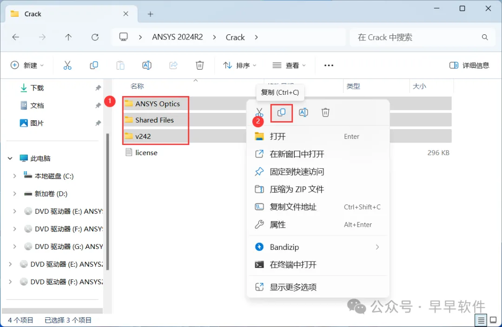Image resolution: width=502 pixels, height=327 pixels.
Task: Go up one folder level
Action: (68, 37)
